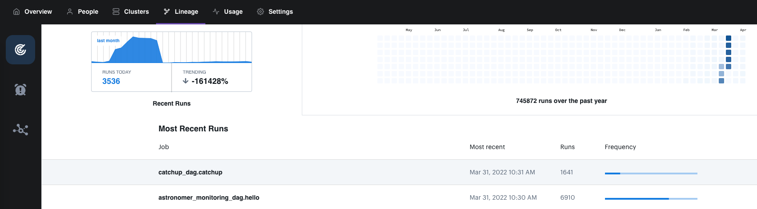Click the last month runs chart
Screen dimensions: 757x209
172,48
